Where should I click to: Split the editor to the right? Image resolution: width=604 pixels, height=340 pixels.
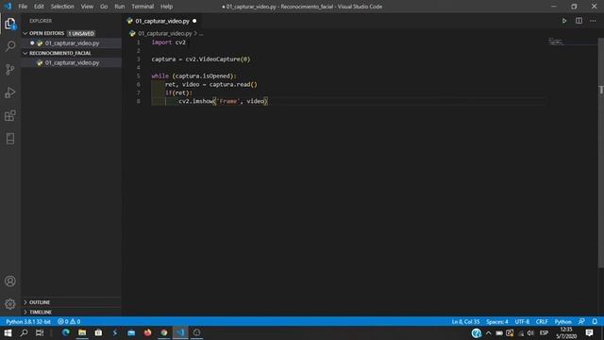pyautogui.click(x=579, y=21)
